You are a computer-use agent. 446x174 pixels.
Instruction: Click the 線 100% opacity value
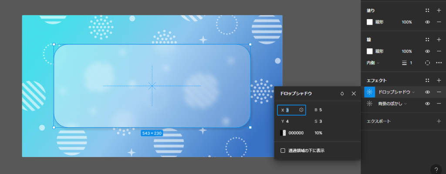point(407,51)
